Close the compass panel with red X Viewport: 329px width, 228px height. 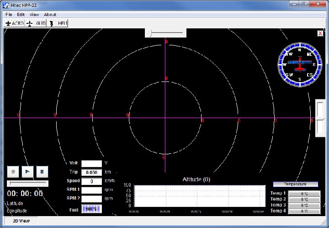[320, 33]
